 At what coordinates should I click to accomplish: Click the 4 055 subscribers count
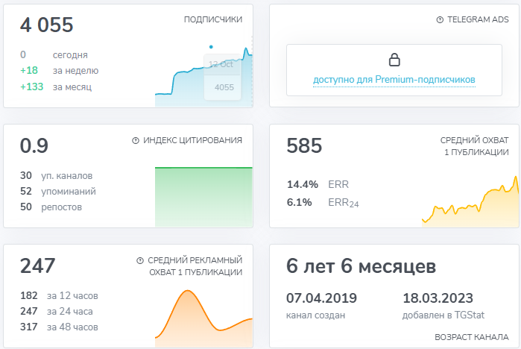47,25
